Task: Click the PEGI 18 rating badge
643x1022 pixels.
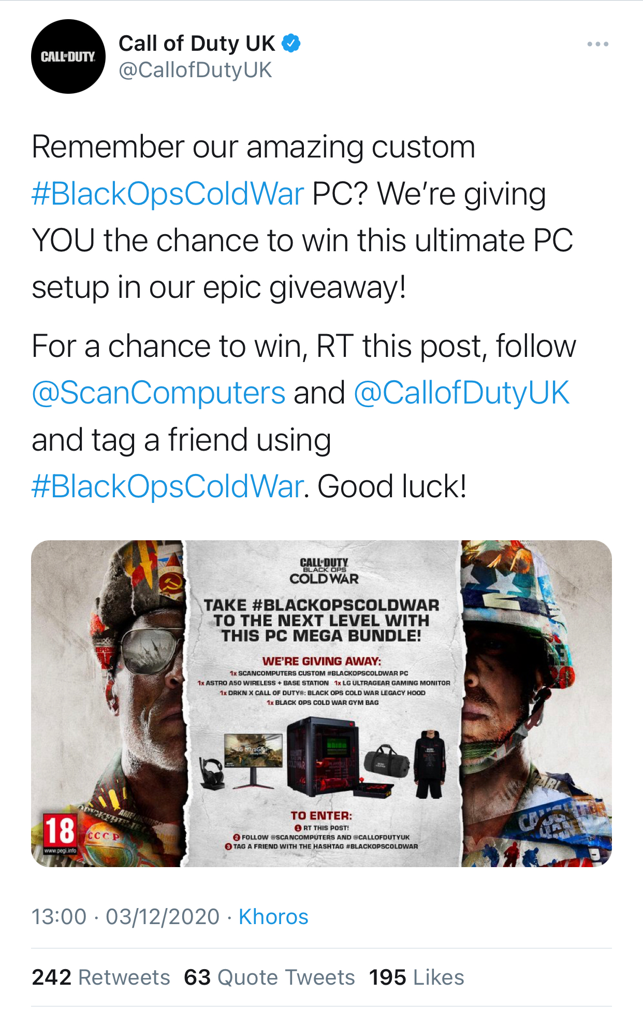Action: point(60,833)
